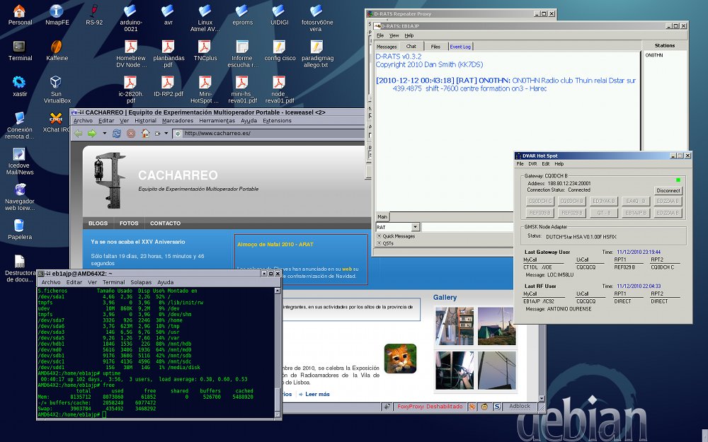Open the ID-RP2.pdf file icon
This screenshot has width=708, height=442.
tap(168, 83)
